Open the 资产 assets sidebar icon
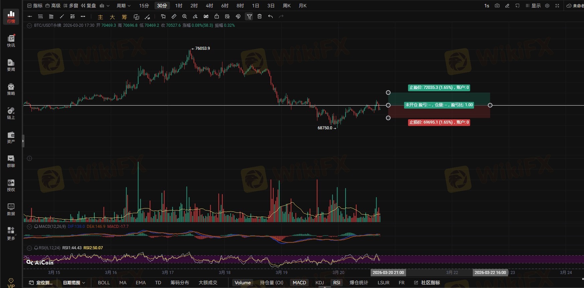Screen dimensions: 584x288 click(11, 137)
